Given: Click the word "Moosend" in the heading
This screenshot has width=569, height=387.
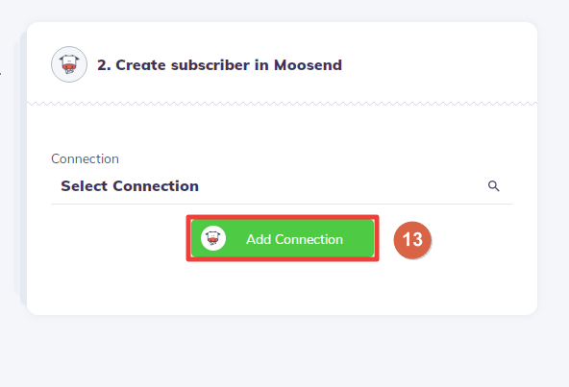Looking at the screenshot, I should click(308, 65).
